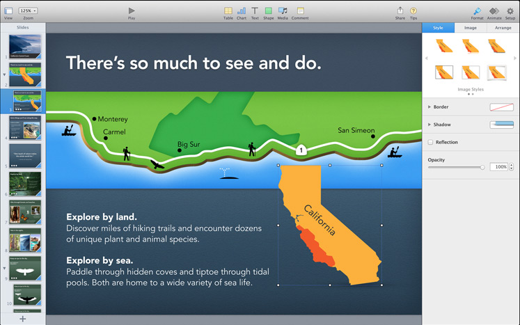Open the Share menu
Image resolution: width=520 pixels, height=325 pixels.
[x=400, y=10]
